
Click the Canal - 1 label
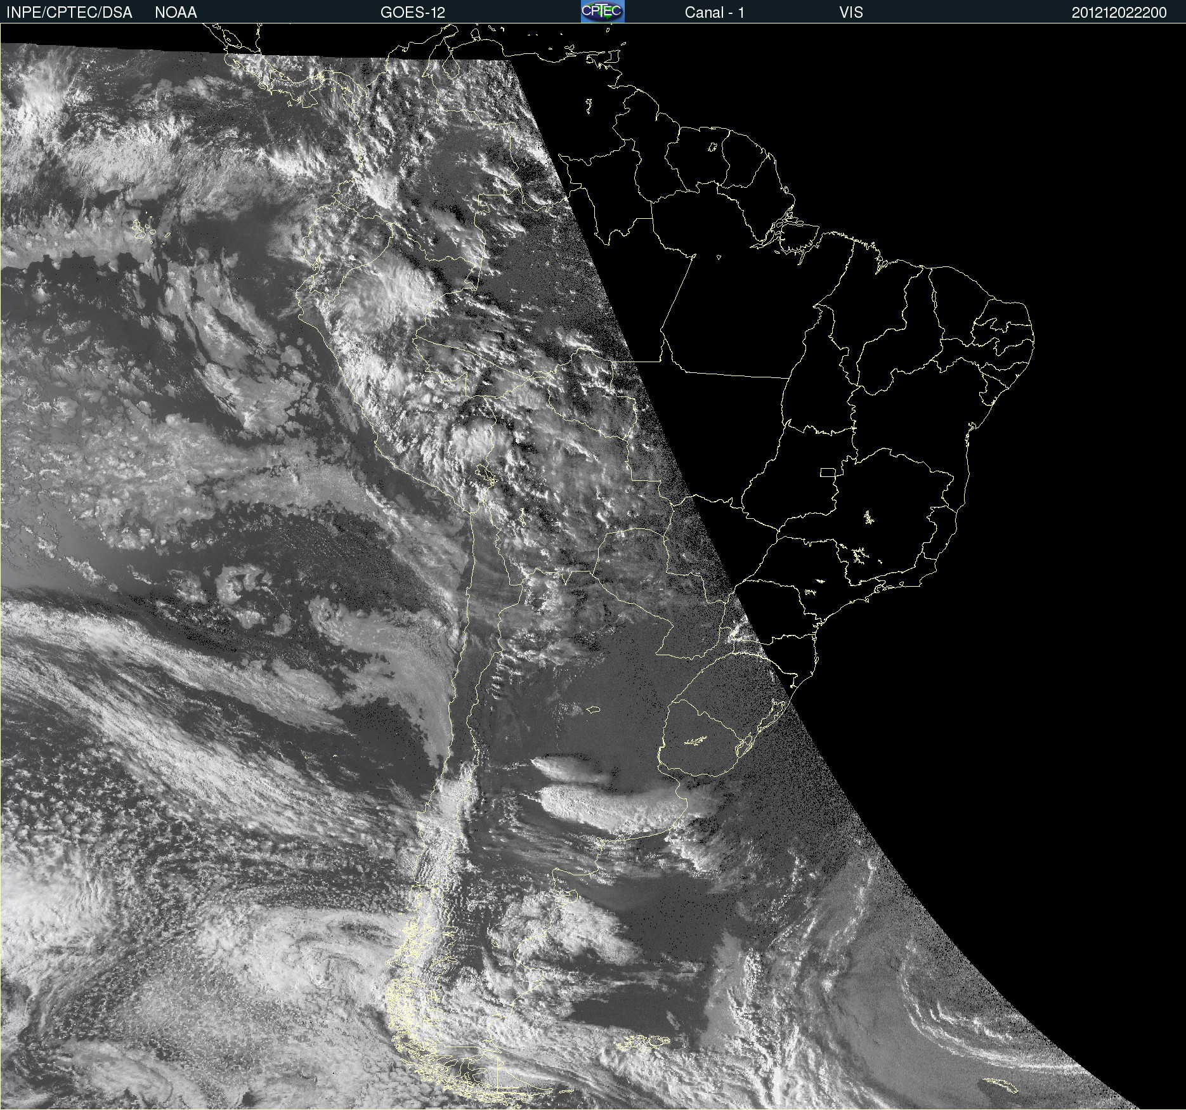pyautogui.click(x=714, y=13)
